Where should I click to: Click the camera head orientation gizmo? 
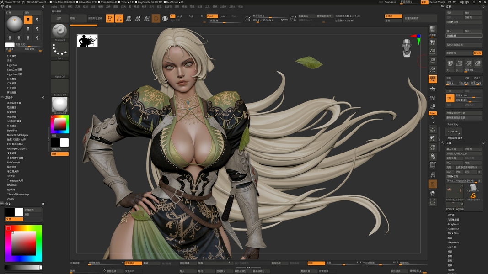click(x=407, y=48)
